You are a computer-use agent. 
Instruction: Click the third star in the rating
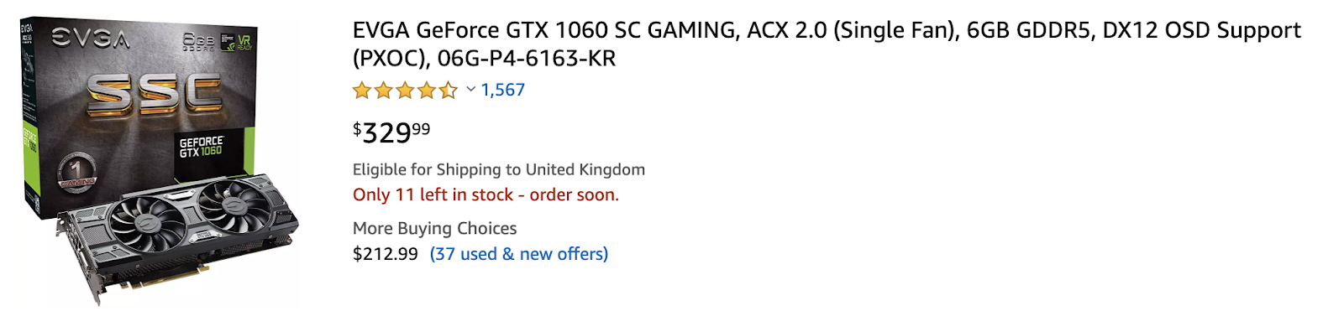coord(406,90)
